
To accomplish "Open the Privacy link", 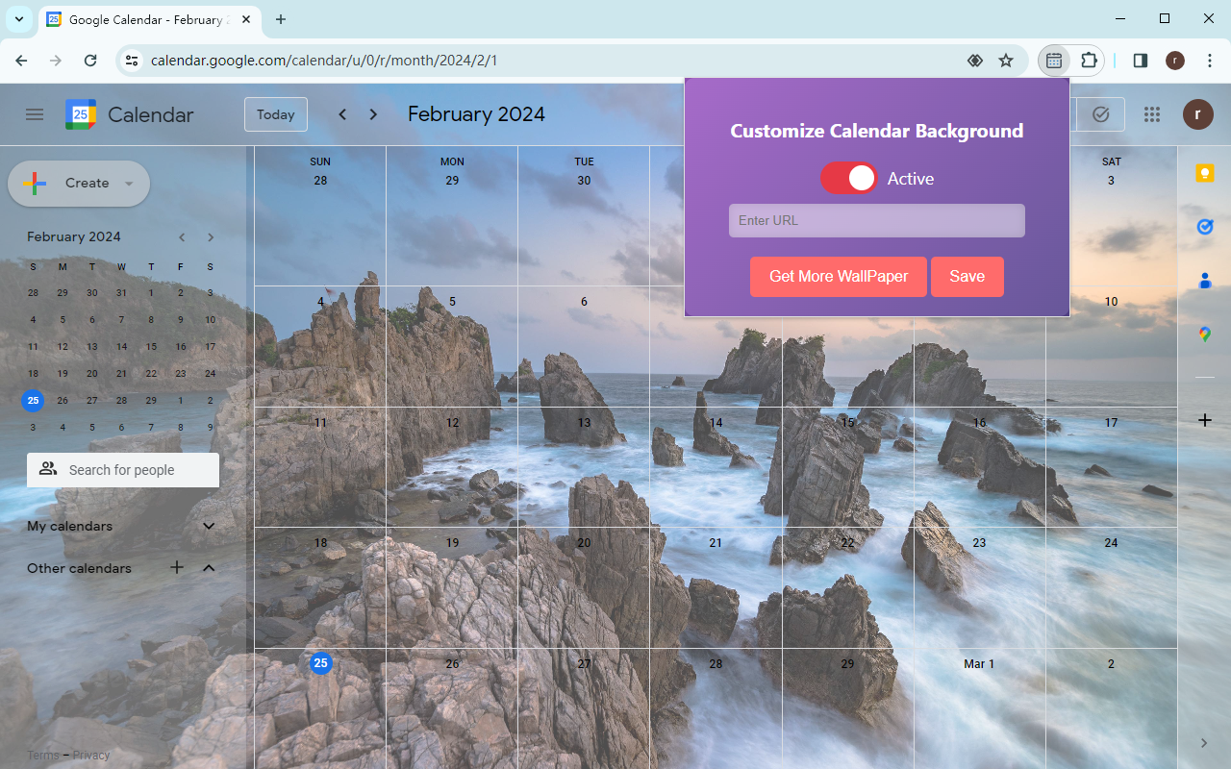I will (x=91, y=756).
